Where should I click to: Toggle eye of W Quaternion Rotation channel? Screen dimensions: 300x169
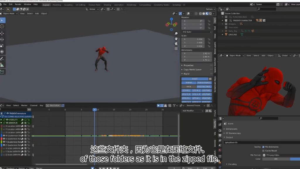click(x=4, y=136)
